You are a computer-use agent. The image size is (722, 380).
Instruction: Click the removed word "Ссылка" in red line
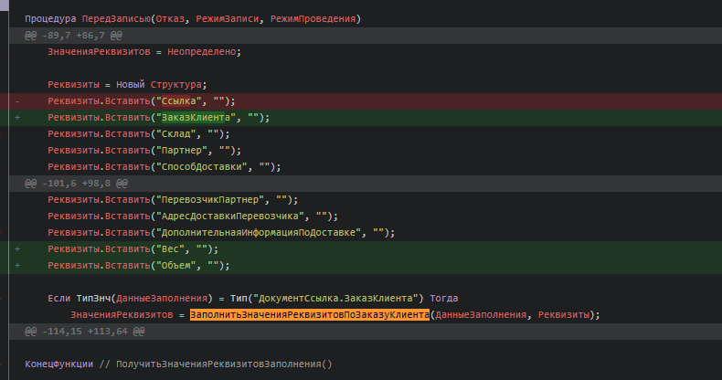point(178,101)
